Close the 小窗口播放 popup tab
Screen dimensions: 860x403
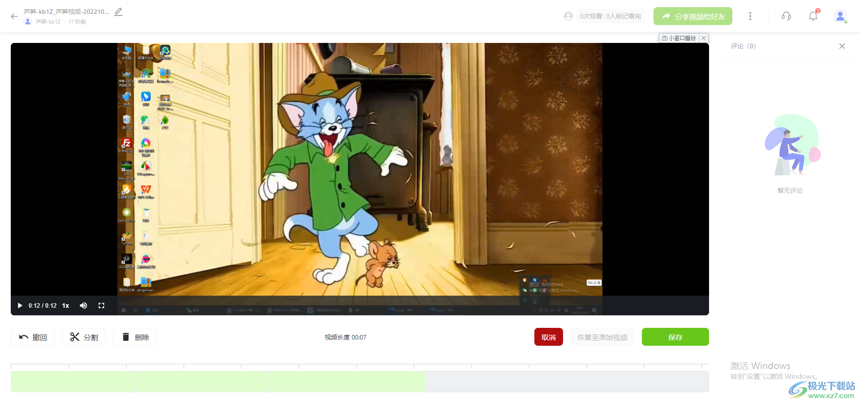point(704,38)
